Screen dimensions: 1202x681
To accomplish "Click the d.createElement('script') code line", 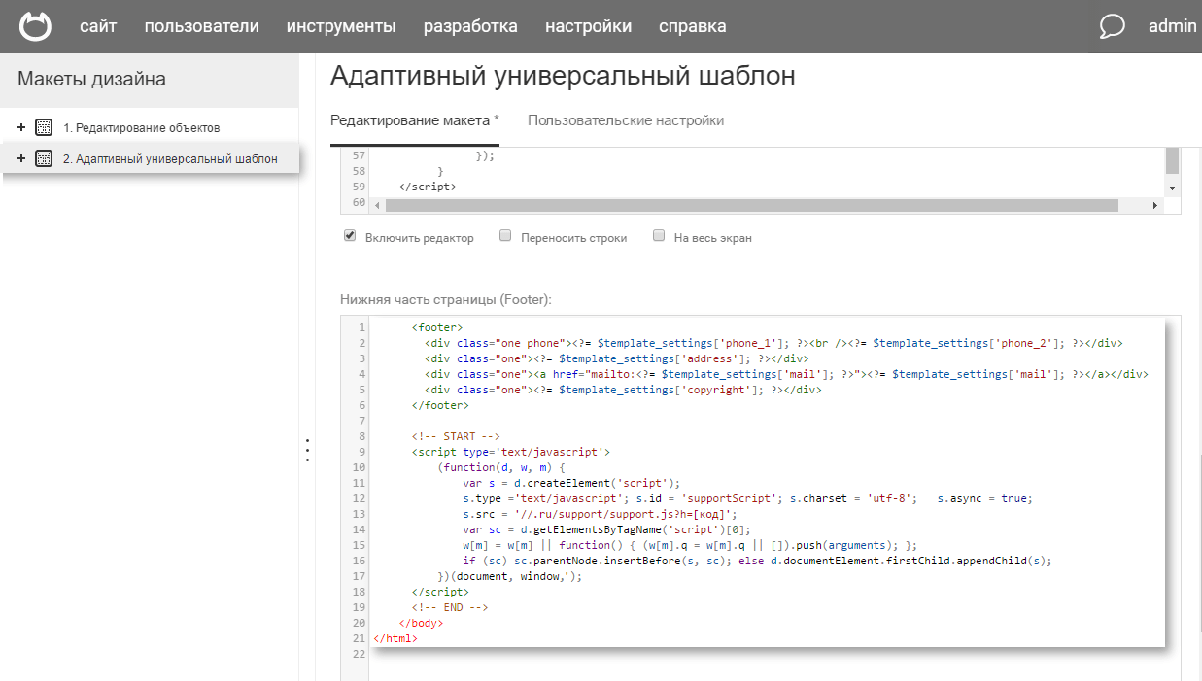I will pyautogui.click(x=571, y=483).
